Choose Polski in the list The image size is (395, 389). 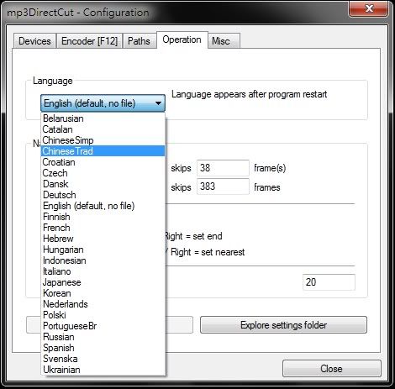pyautogui.click(x=103, y=315)
